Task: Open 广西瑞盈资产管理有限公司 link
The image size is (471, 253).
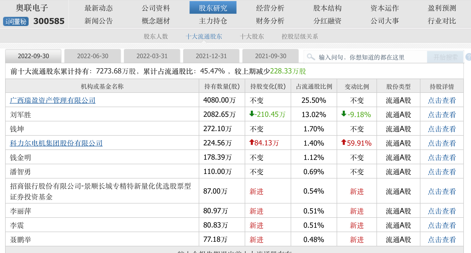Action: [53, 100]
